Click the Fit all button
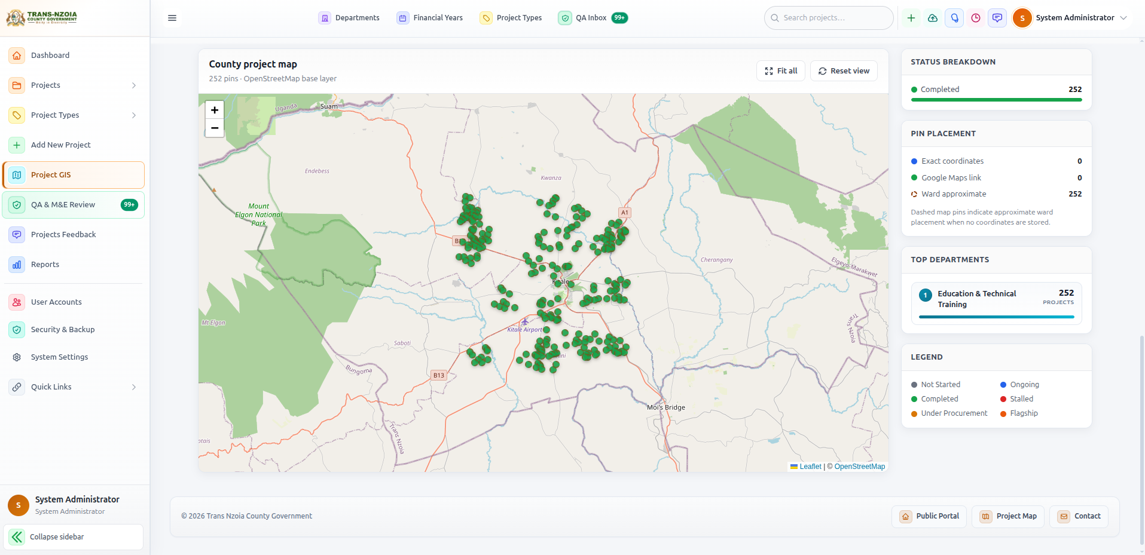Image resolution: width=1145 pixels, height=555 pixels. [x=781, y=71]
